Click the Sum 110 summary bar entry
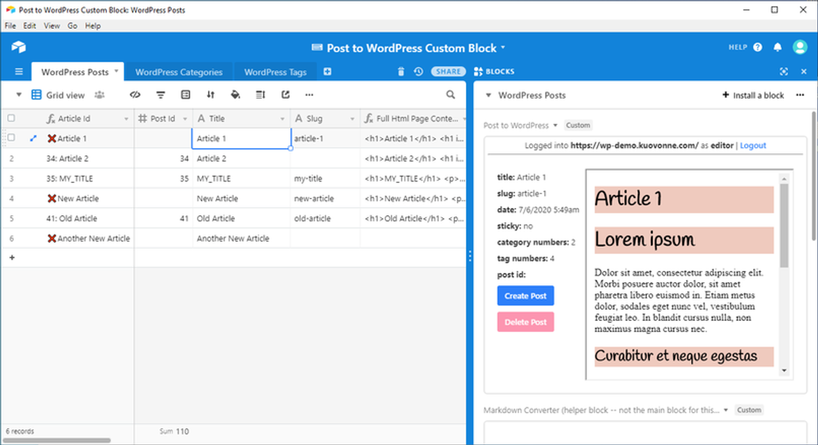818x445 pixels. tap(174, 431)
